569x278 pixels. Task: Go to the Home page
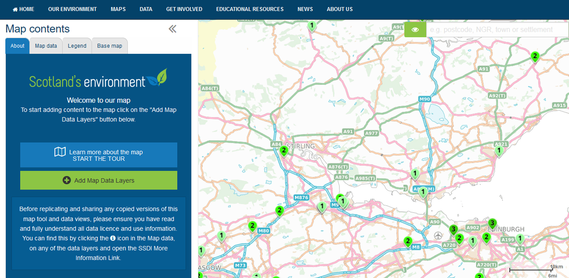point(24,9)
